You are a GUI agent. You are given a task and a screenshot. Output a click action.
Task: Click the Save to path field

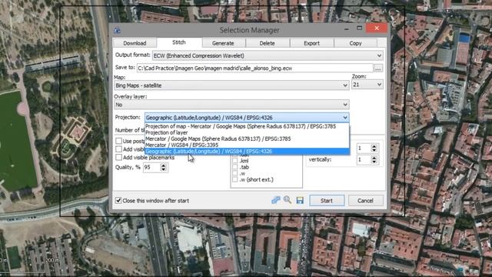pos(254,68)
